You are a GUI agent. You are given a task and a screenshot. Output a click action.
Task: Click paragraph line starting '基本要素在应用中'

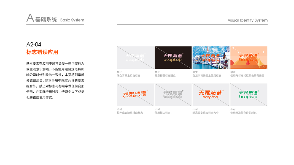tap(55, 64)
